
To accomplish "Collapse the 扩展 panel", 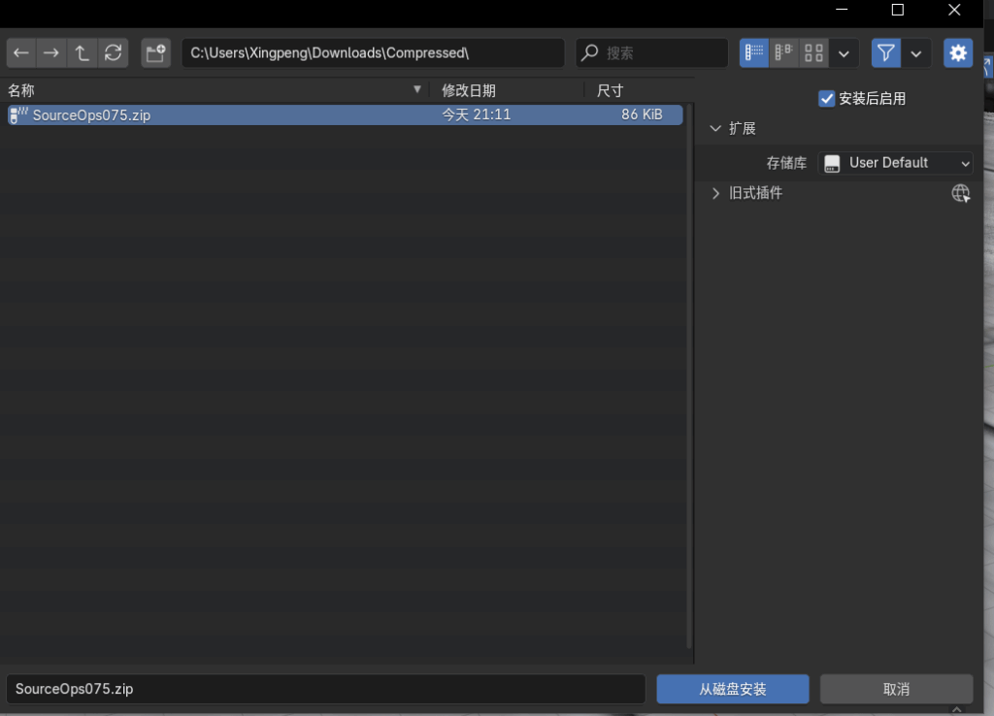I will (x=715, y=129).
